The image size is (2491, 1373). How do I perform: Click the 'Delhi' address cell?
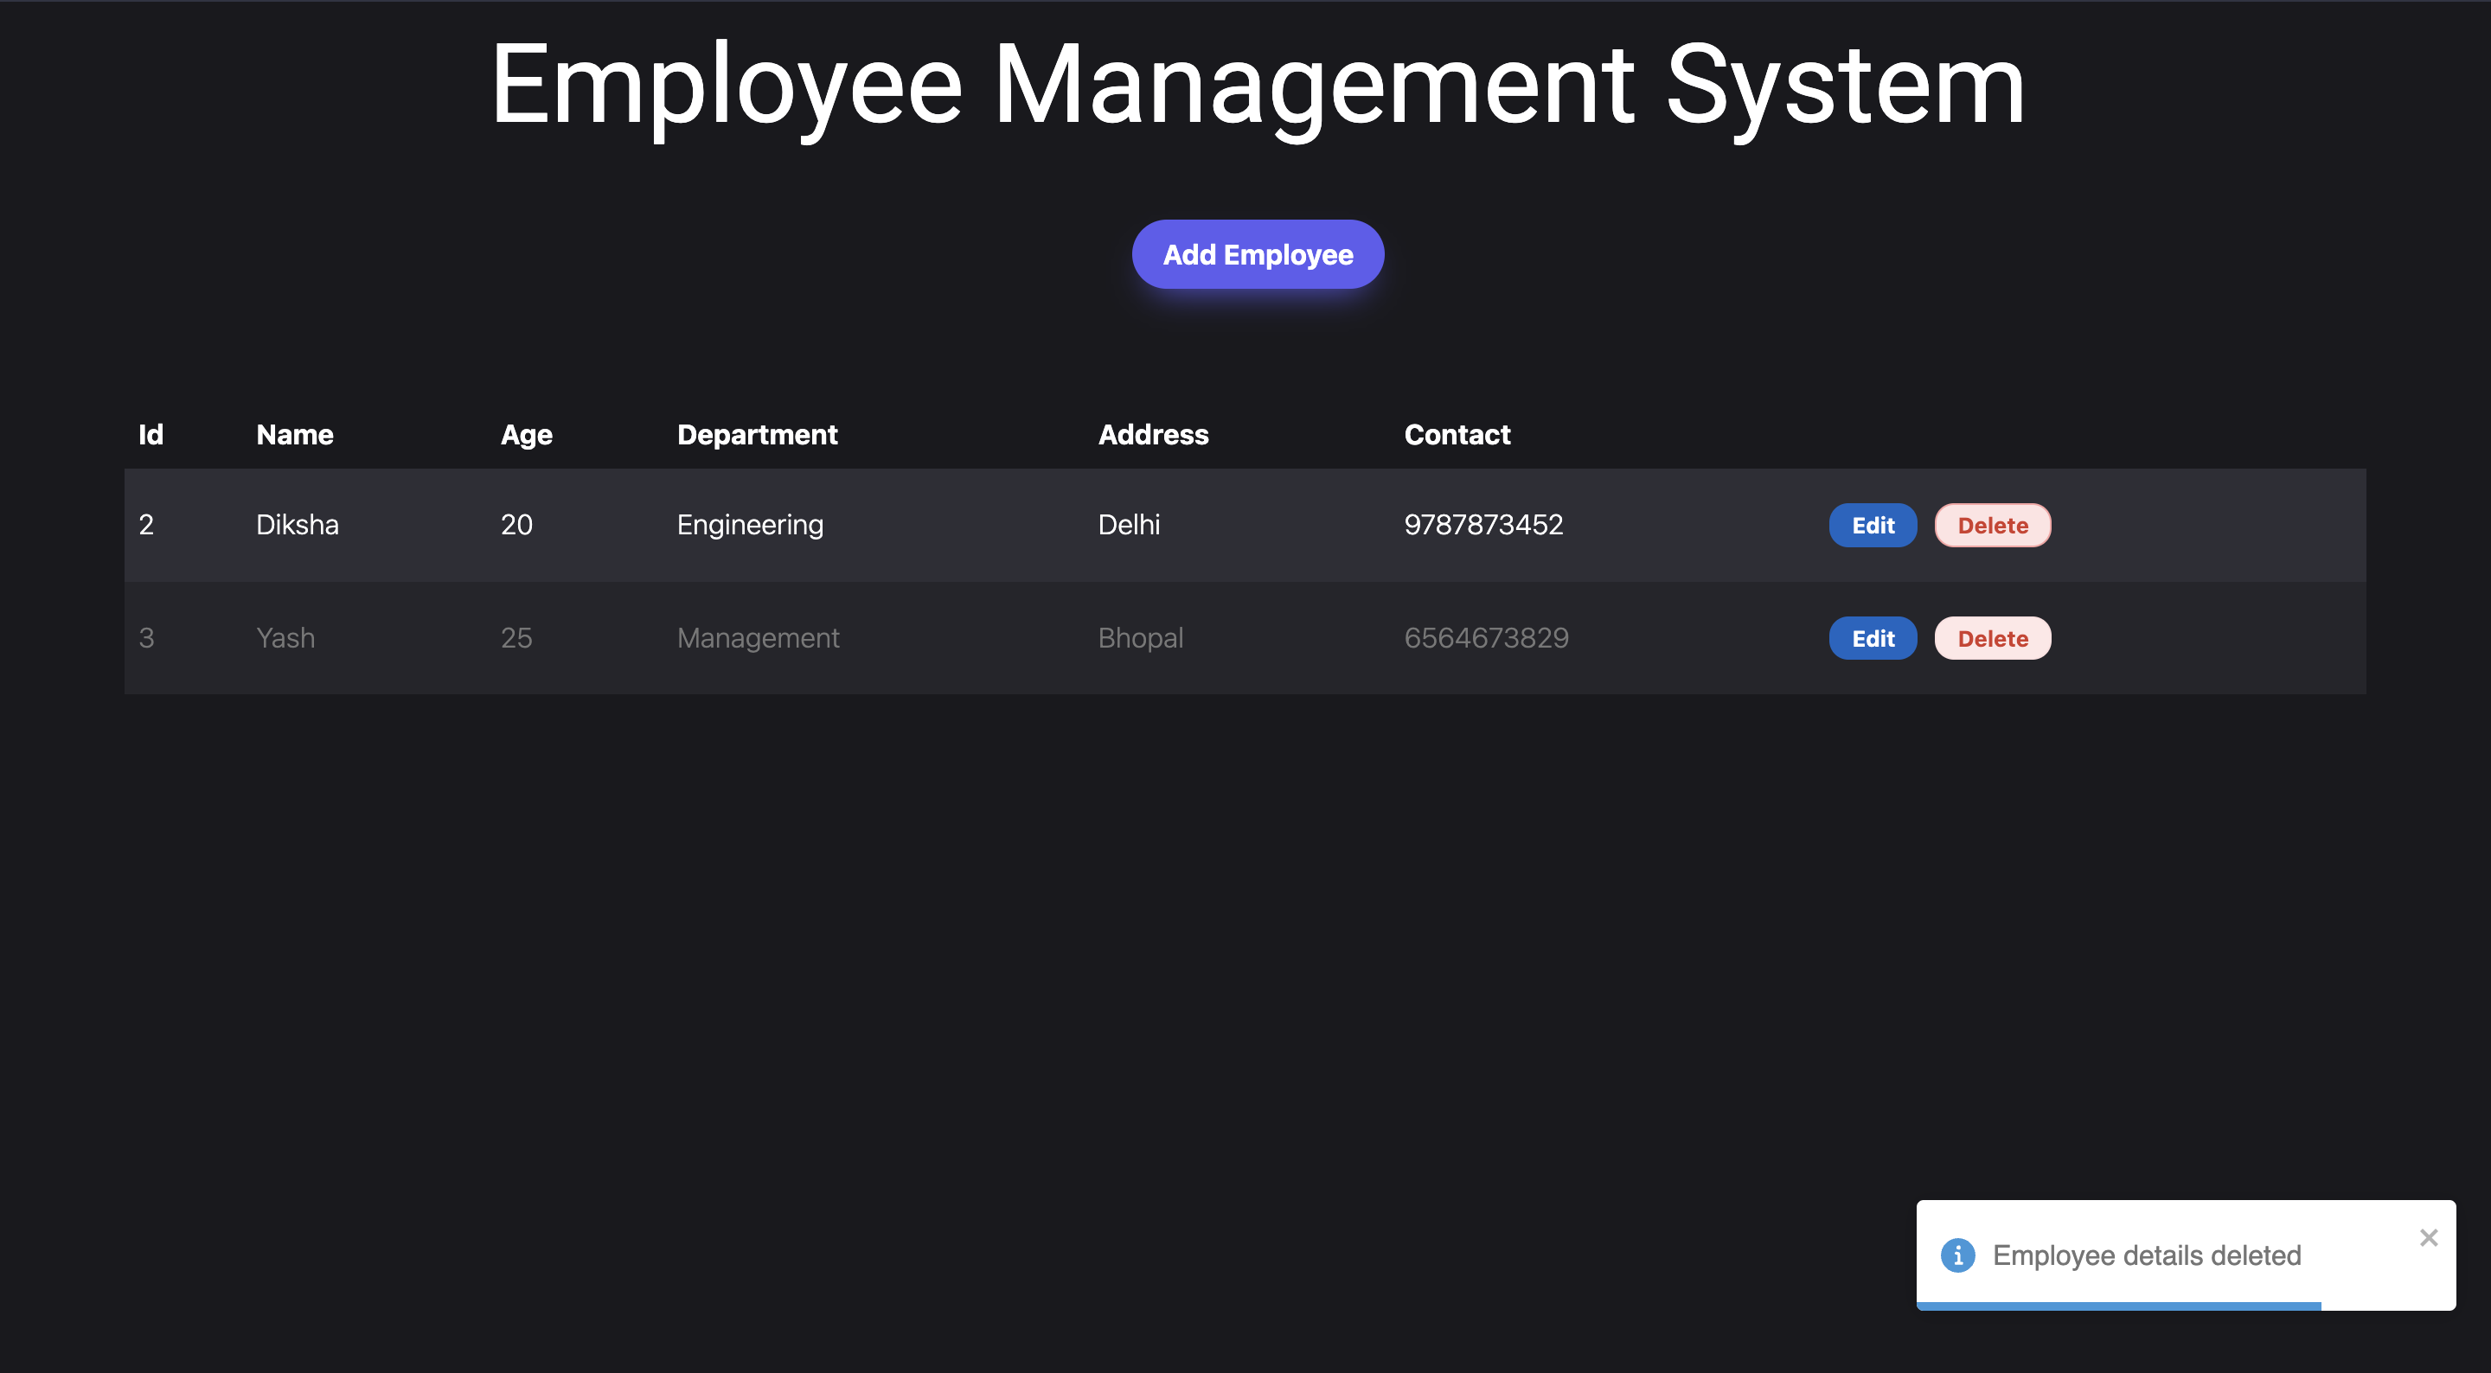1129,524
